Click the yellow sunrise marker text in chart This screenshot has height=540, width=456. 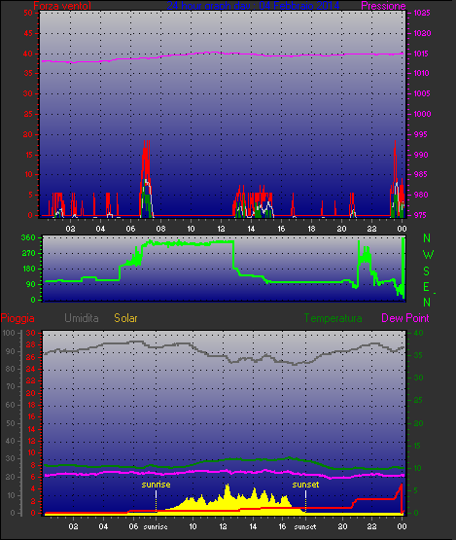[156, 485]
